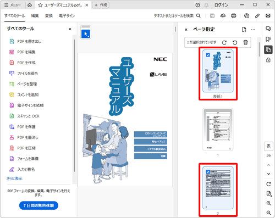
Task: Zoom in with magnifier plus icon
Action: 268,203
